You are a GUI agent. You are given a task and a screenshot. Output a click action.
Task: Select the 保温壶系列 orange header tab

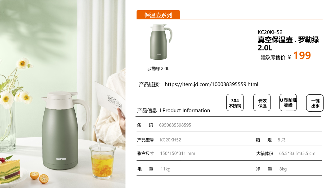pos(158,15)
